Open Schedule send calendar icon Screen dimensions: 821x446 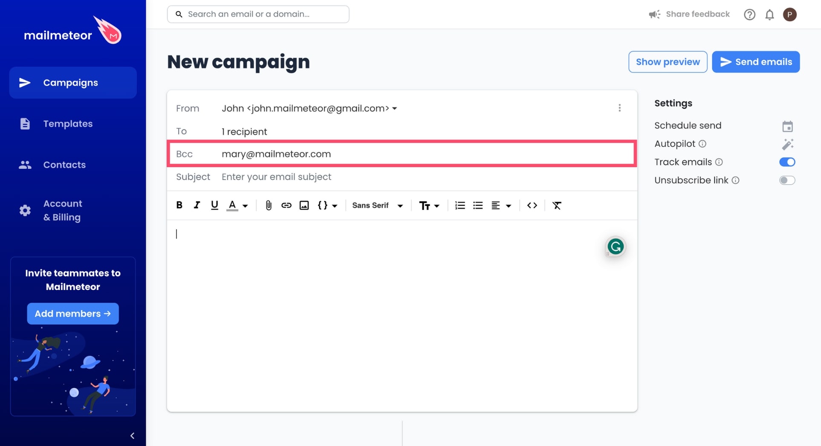click(787, 126)
